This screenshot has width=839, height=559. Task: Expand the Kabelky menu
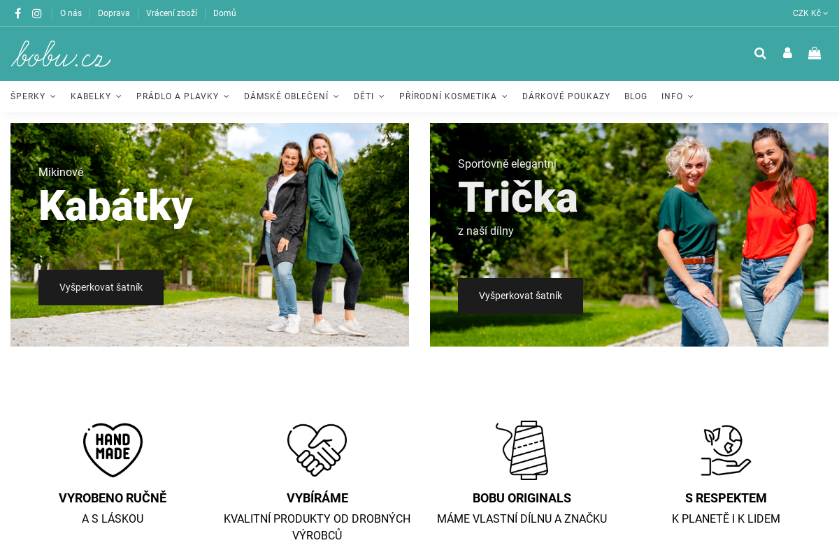tap(96, 96)
